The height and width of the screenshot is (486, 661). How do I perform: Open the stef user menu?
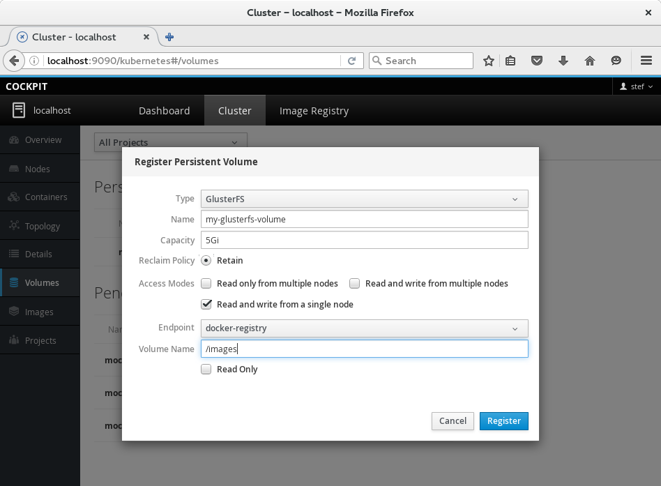(x=636, y=86)
